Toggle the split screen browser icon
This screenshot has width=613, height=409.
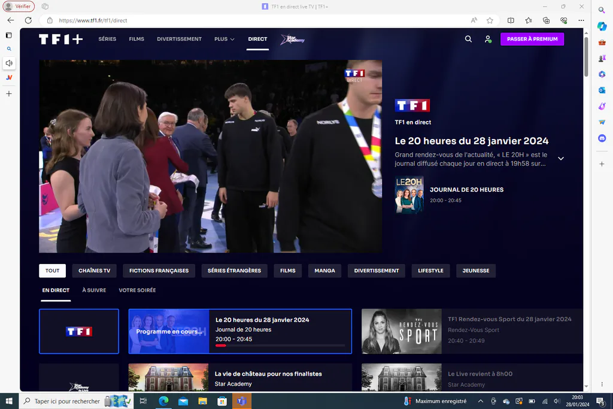point(511,20)
